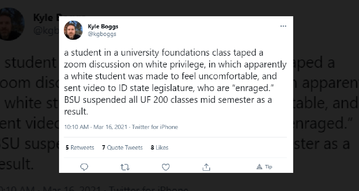The width and height of the screenshot is (359, 191).
Task: Click the Twitter for iPhone source link
Action: [155, 127]
